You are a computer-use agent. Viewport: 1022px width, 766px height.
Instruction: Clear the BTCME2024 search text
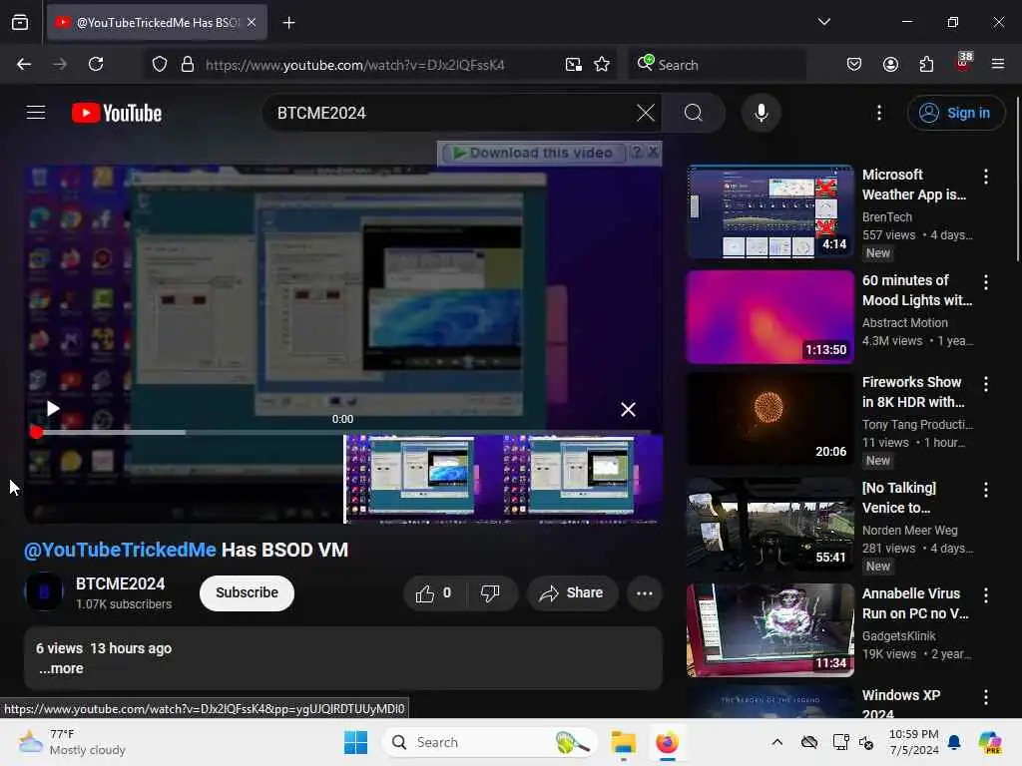point(646,113)
